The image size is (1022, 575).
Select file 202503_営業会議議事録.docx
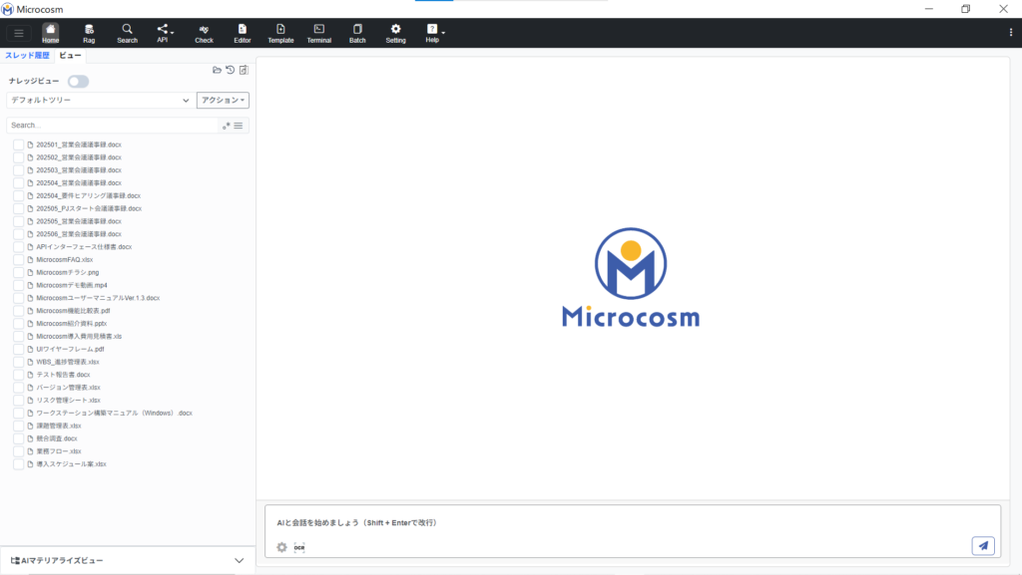coord(79,170)
